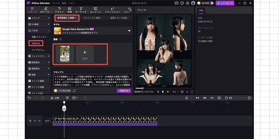279x139 pixels.
Task: Switch to 画像スタイル変換 tab
Action: pos(119,18)
